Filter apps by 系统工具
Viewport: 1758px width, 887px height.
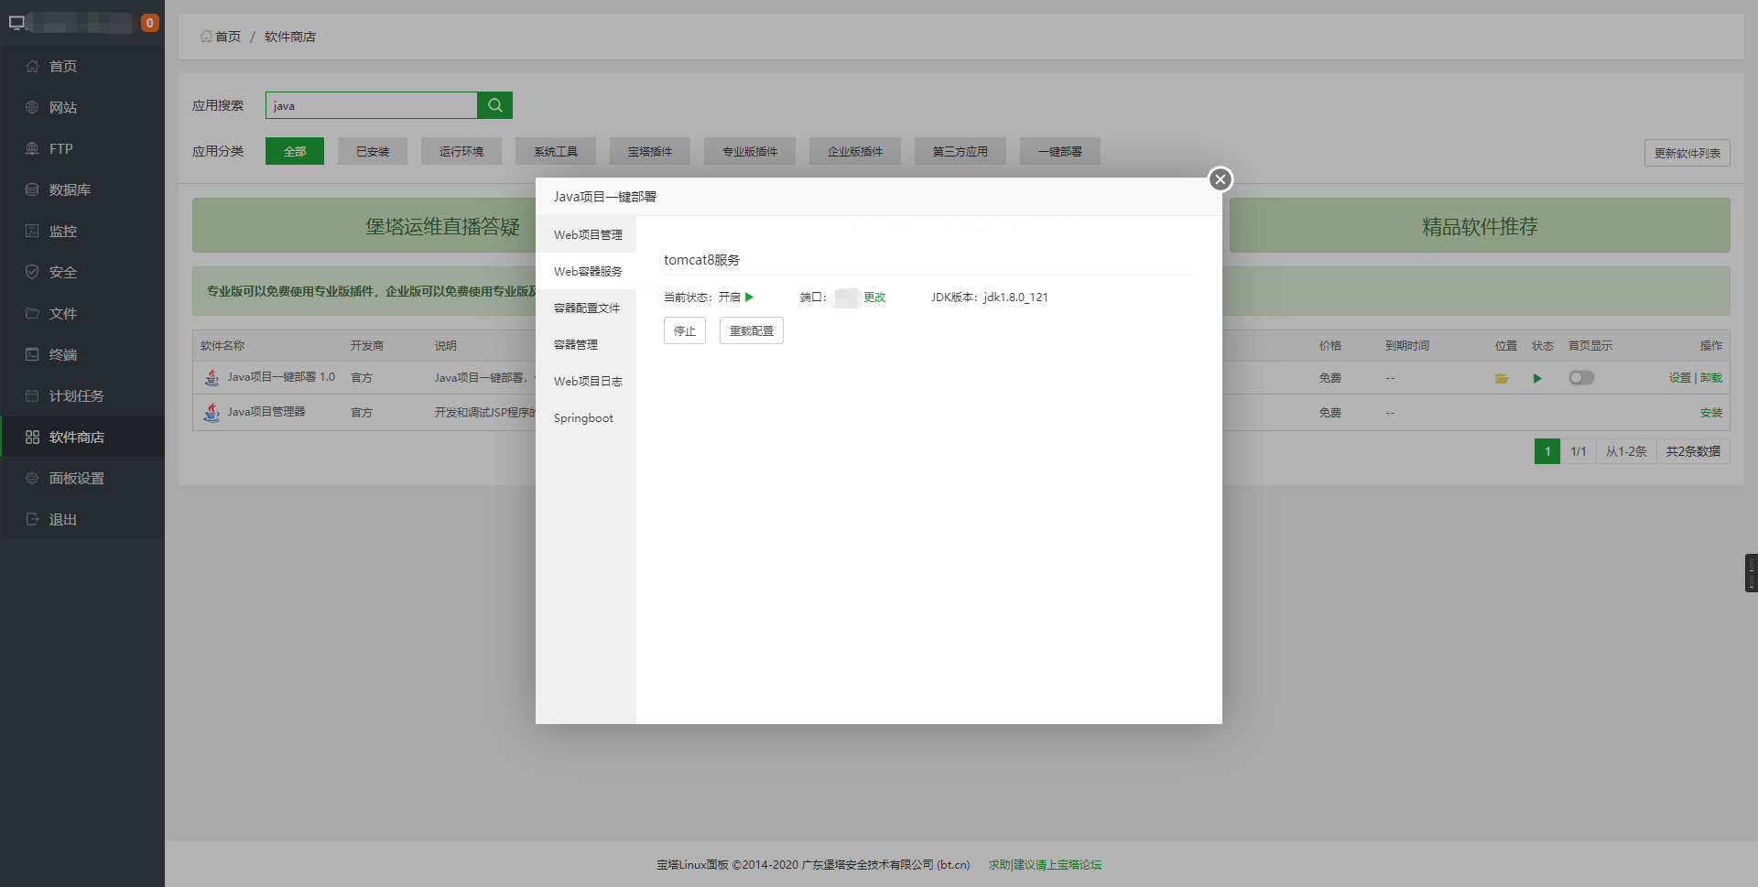[x=556, y=151]
